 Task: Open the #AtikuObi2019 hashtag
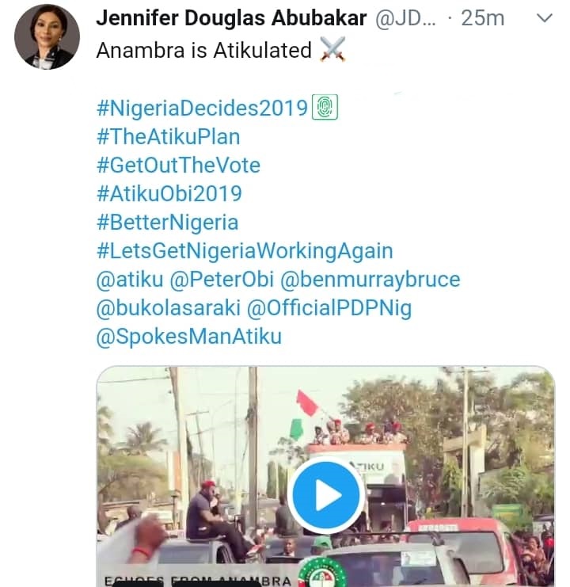pos(169,194)
